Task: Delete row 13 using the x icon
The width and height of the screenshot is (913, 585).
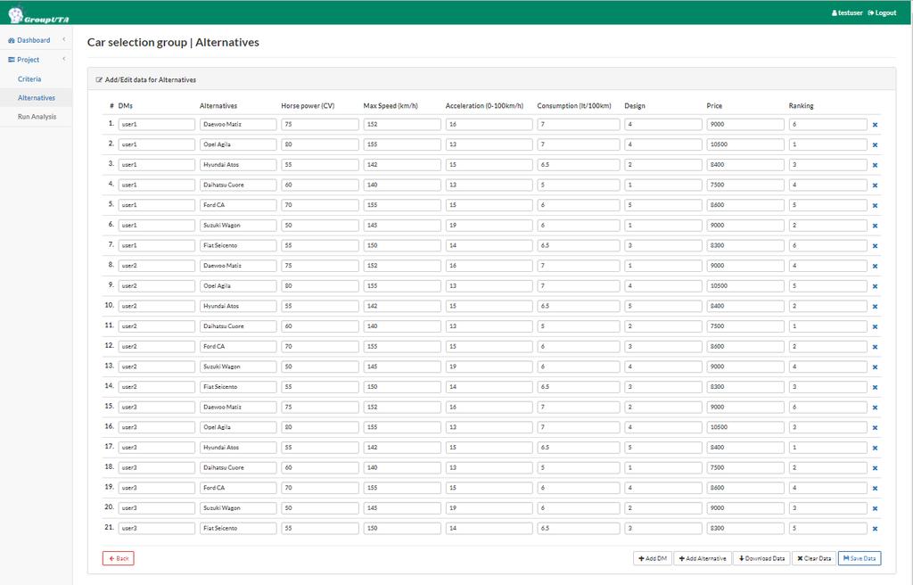Action: click(875, 367)
